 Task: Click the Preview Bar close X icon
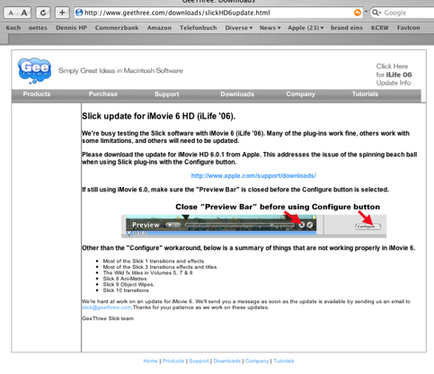(x=302, y=225)
